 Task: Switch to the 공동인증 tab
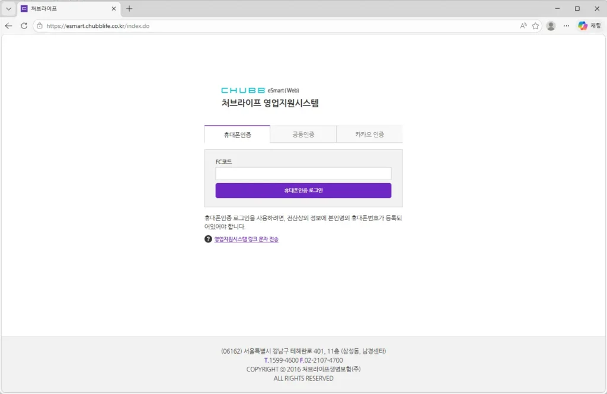[303, 134]
